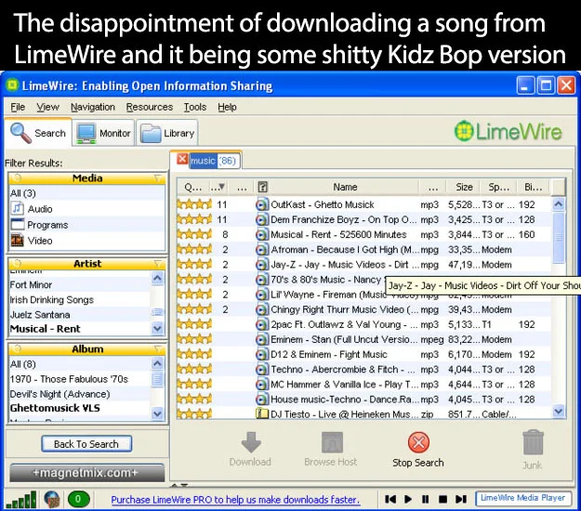Sort results by Name column

coord(345,187)
